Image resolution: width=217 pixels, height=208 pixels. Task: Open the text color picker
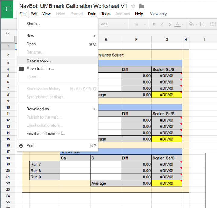(x=177, y=24)
